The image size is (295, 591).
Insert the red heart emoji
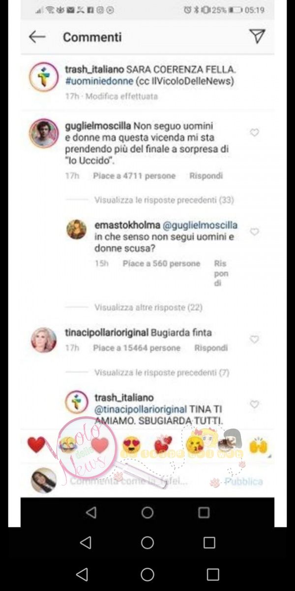tap(36, 445)
